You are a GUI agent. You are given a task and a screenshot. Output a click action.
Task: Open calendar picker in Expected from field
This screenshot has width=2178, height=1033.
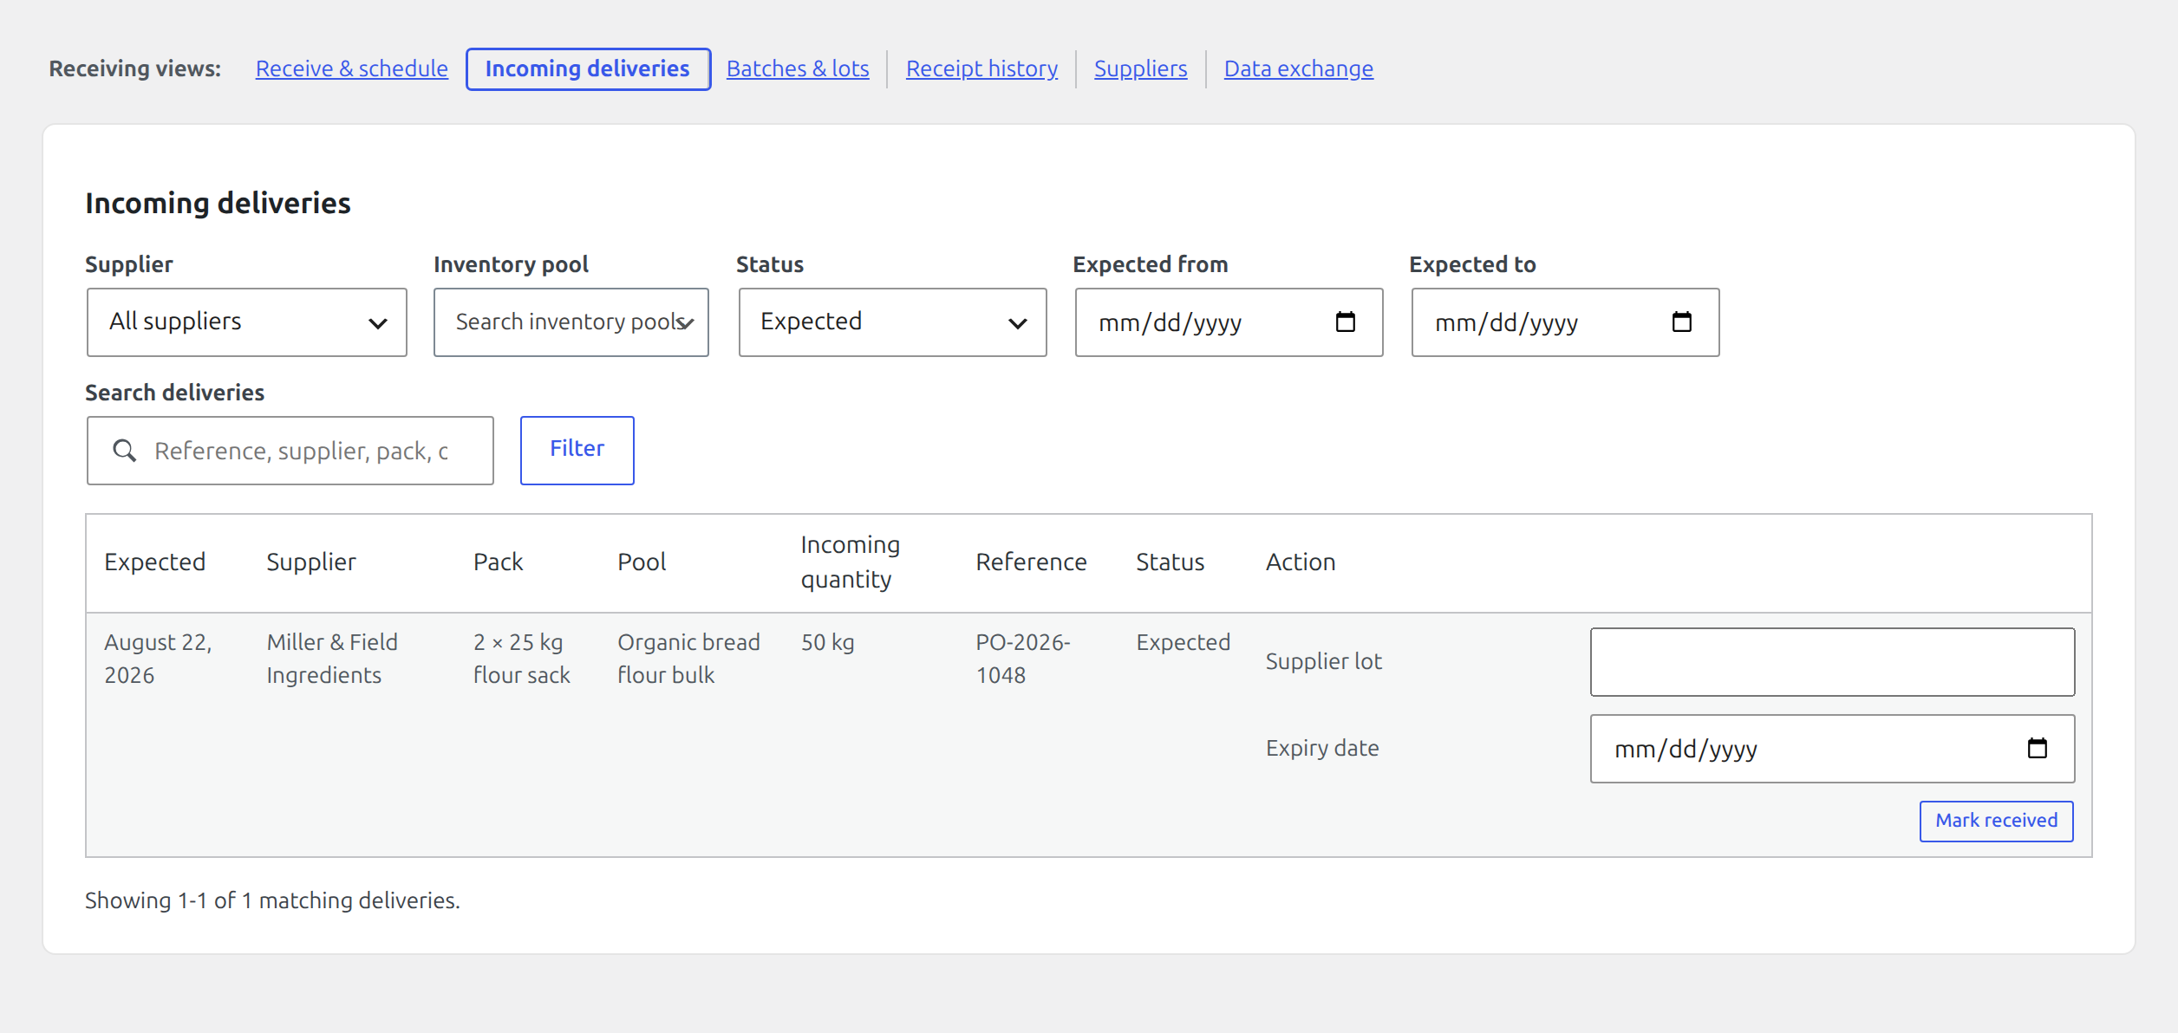click(x=1345, y=322)
